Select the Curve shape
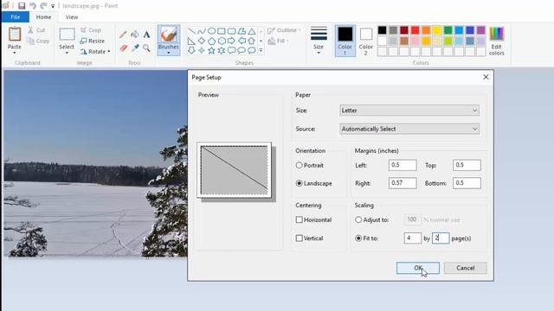 click(x=202, y=31)
